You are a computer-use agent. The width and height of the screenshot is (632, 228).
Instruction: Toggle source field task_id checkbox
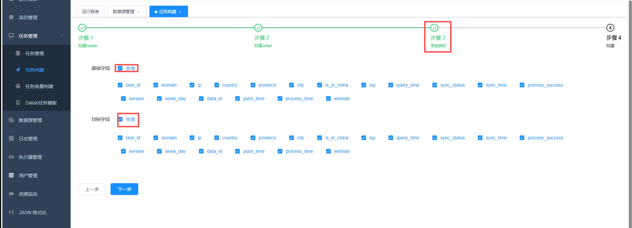(120, 85)
